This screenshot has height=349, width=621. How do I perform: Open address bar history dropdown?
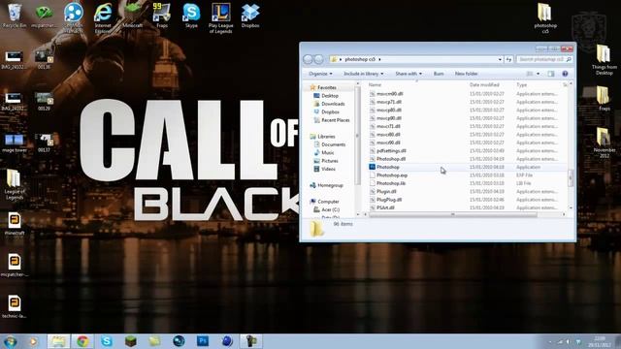pyautogui.click(x=500, y=59)
